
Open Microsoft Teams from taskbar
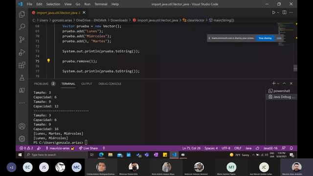[x=147, y=154]
